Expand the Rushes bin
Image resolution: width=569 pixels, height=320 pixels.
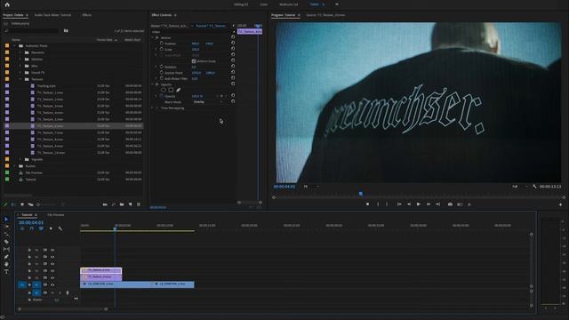14,166
